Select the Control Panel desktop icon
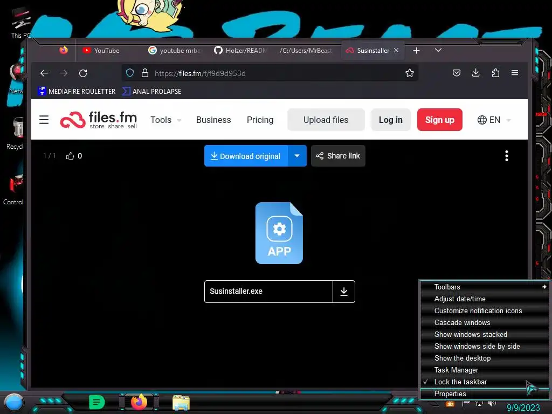Screen dimensions: 552x414 coord(14,189)
